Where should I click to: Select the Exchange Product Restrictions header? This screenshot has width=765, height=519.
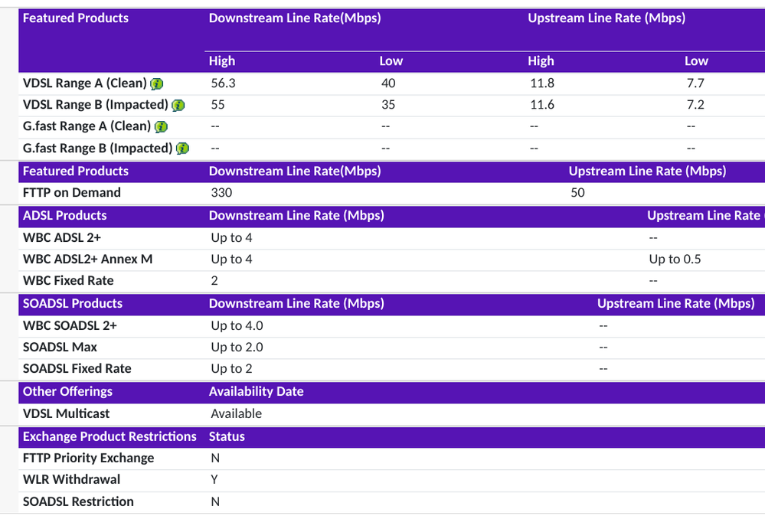(110, 436)
